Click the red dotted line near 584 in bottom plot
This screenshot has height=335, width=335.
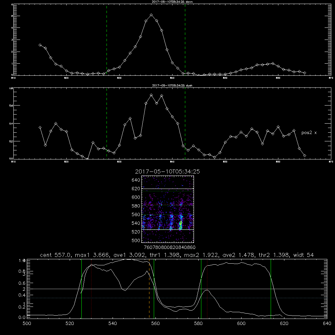tap(207, 288)
